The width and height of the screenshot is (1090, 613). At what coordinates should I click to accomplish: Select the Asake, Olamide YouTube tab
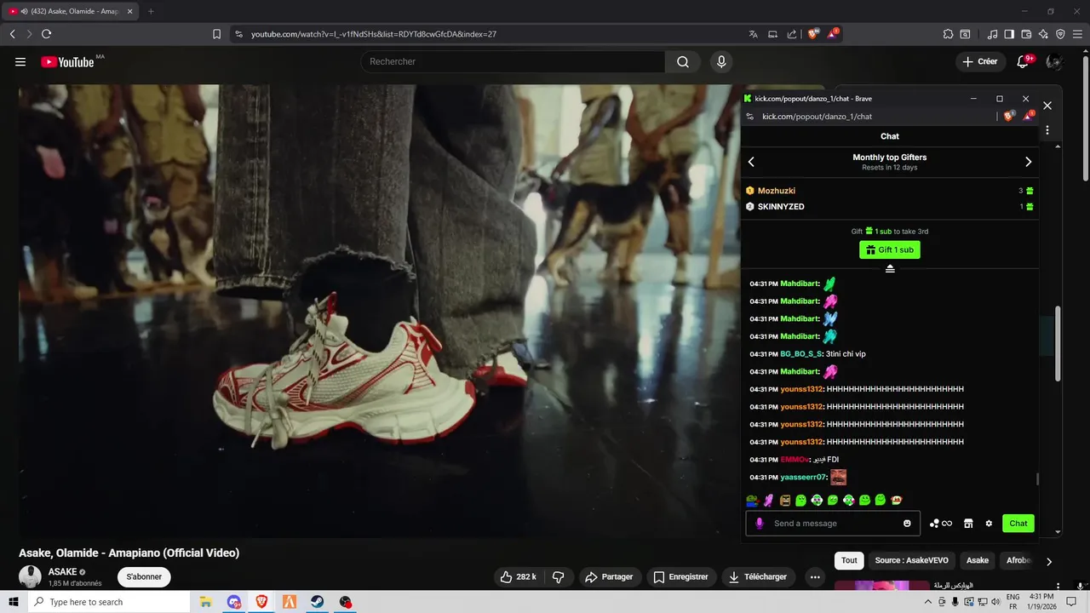pos(70,11)
